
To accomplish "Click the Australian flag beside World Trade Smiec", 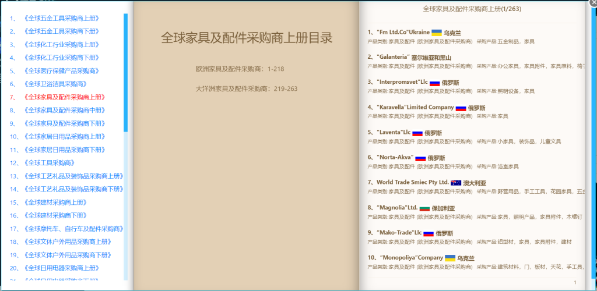I will point(456,183).
